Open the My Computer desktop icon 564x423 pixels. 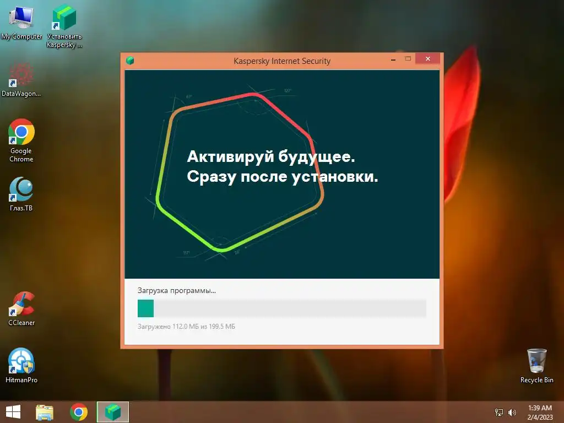pos(21,22)
